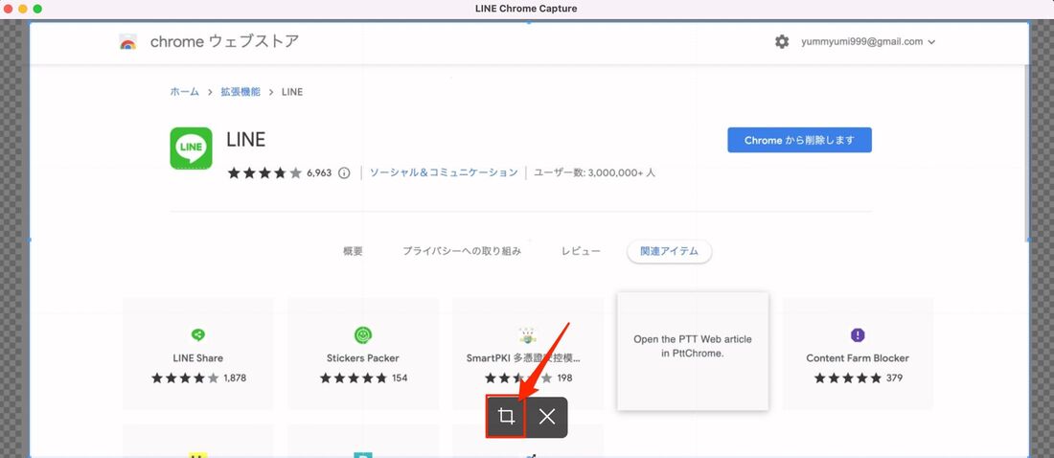Open the settings gear icon
This screenshot has height=458, width=1054.
point(782,42)
